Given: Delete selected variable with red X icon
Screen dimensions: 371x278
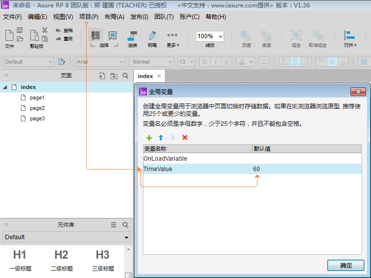Looking at the screenshot, I should pyautogui.click(x=185, y=138).
